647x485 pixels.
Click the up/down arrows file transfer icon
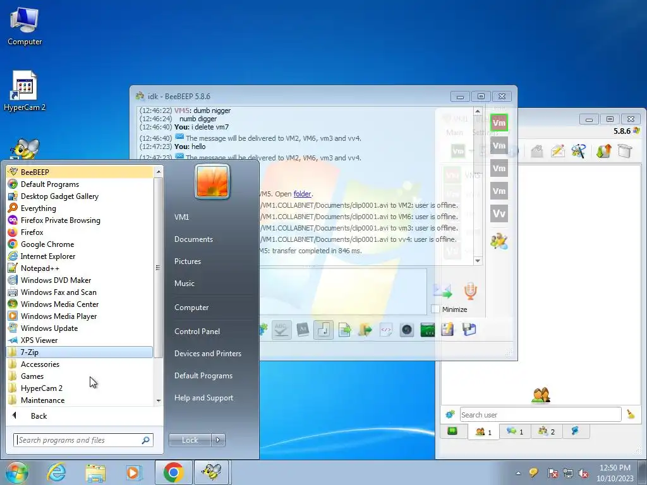(603, 151)
